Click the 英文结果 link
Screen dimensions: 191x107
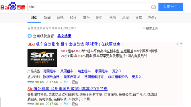(64, 36)
